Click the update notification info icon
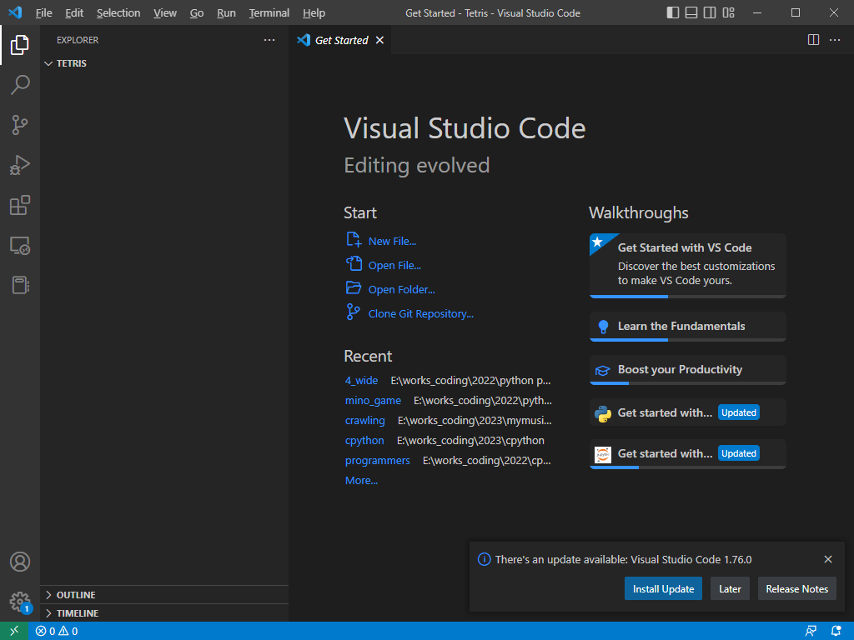Screen dimensions: 854x640 (484, 559)
